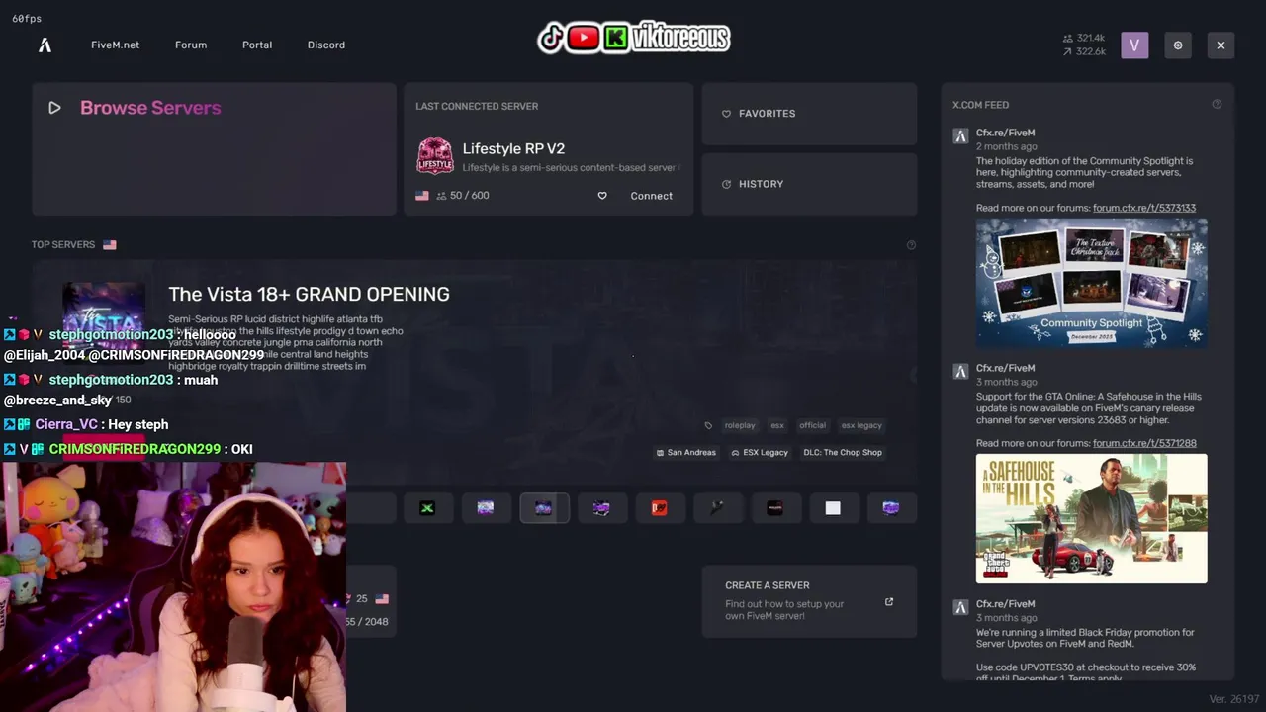The image size is (1266, 712).
Task: Open Browse Servers
Action: tap(214, 148)
